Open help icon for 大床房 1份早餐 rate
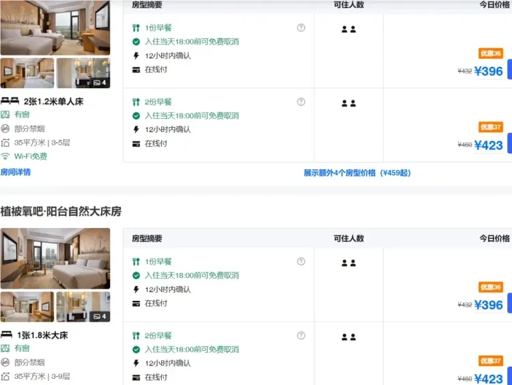Viewport: 512px width, 385px height. (301, 261)
